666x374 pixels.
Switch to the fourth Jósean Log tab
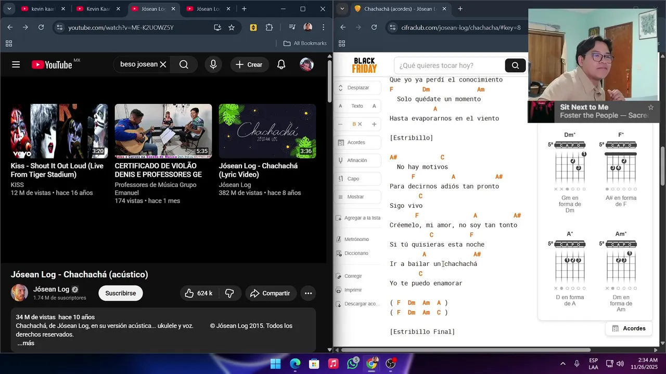[x=208, y=9]
